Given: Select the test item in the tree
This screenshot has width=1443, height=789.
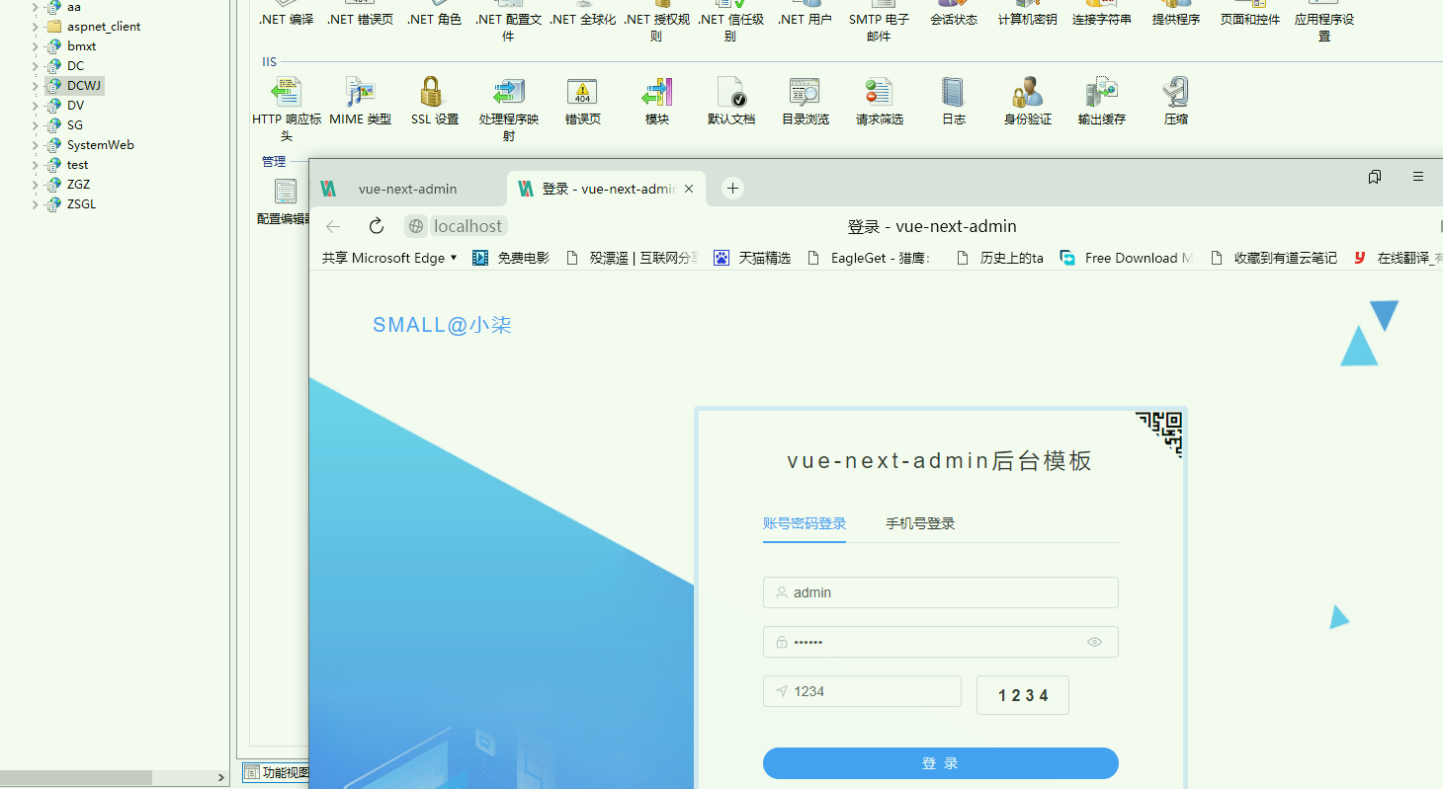Looking at the screenshot, I should point(77,165).
